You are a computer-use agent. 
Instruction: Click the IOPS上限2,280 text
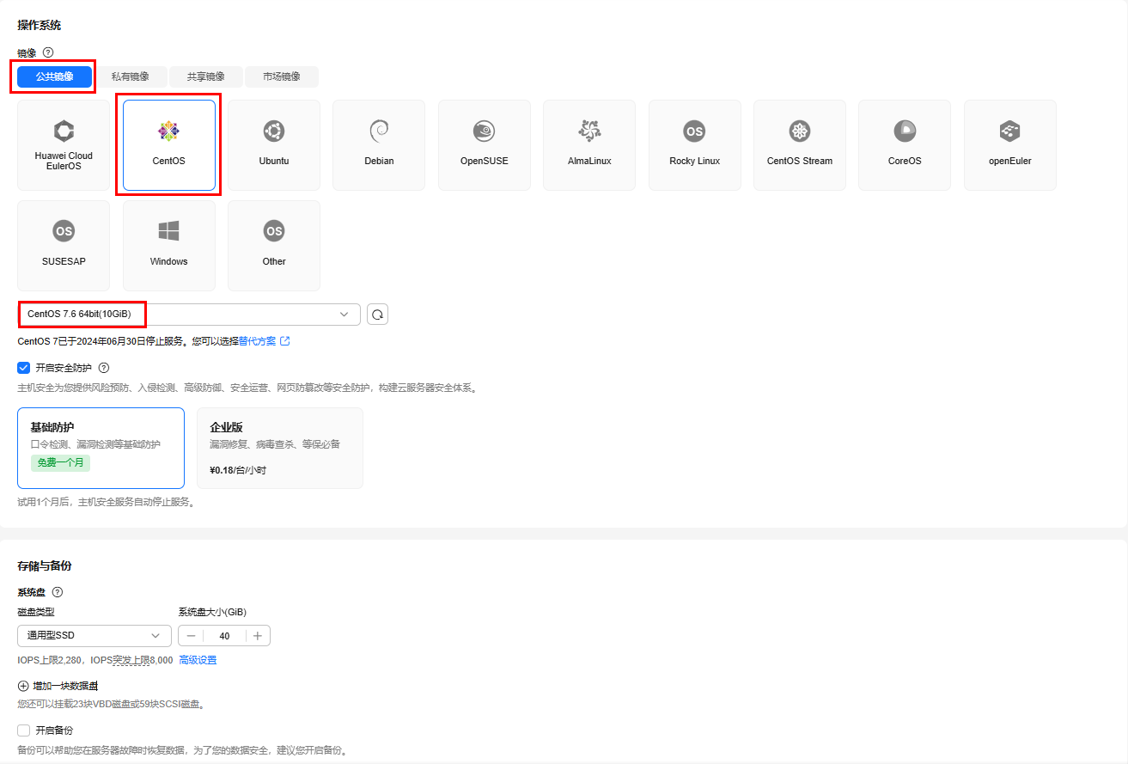click(51, 660)
